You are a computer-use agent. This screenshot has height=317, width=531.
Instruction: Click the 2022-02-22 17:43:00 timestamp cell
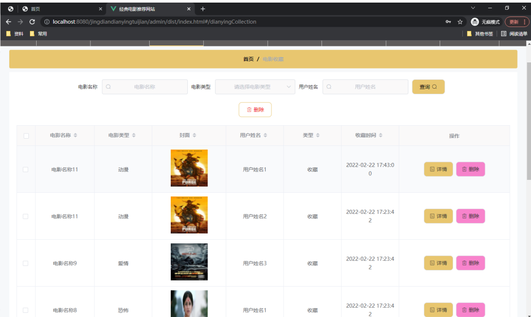[370, 169]
